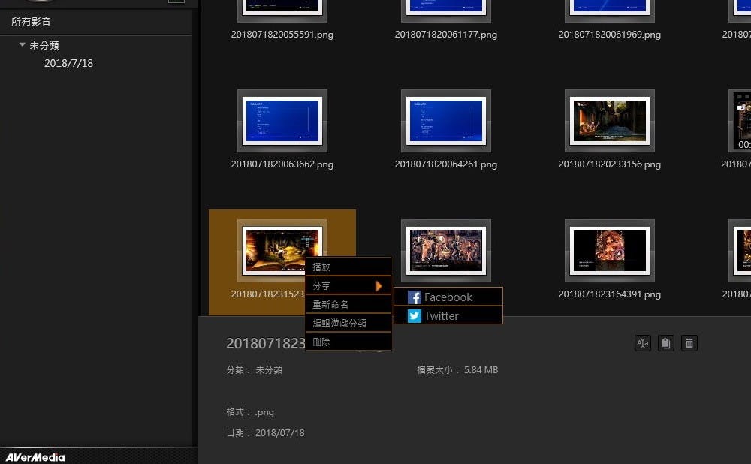Choose 編輯遊戲分類 from context menu
Screen dimensions: 751x464
coord(348,324)
